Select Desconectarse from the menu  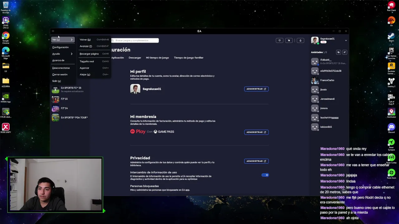tap(61, 68)
